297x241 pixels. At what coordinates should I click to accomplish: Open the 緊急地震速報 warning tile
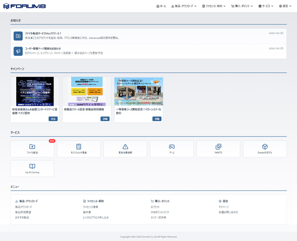125,148
